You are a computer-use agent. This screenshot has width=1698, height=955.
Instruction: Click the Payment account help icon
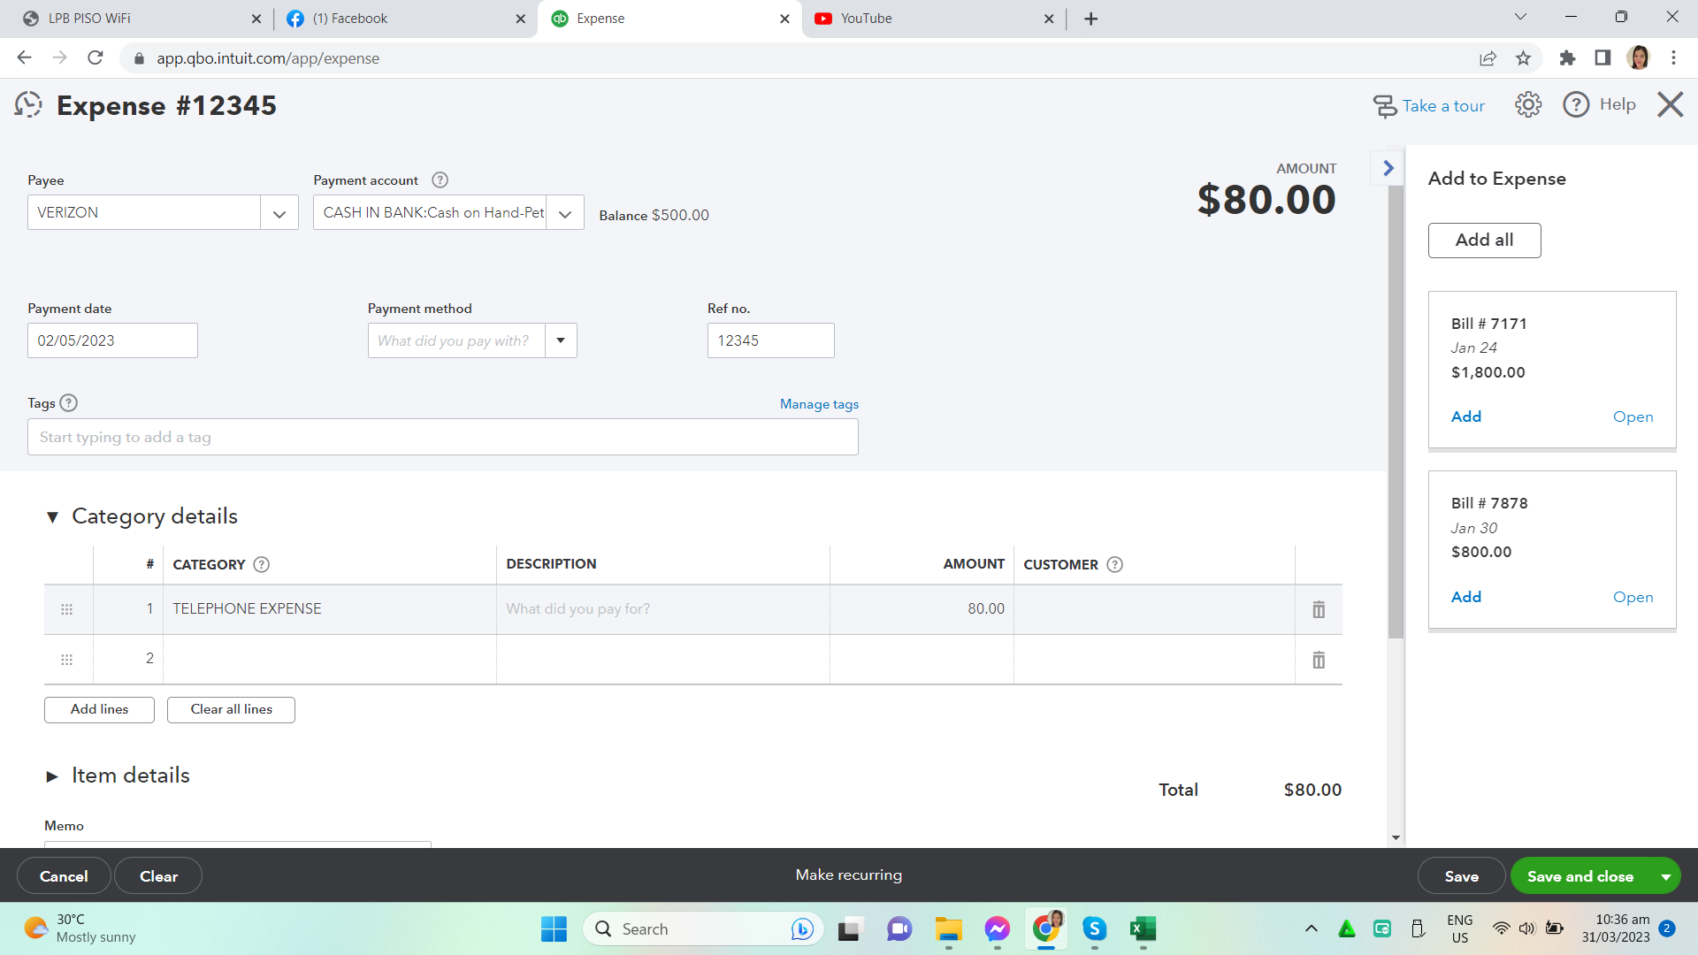point(440,180)
